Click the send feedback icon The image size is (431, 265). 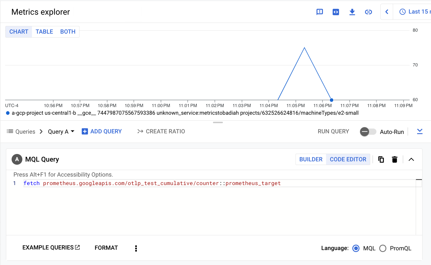pos(320,12)
